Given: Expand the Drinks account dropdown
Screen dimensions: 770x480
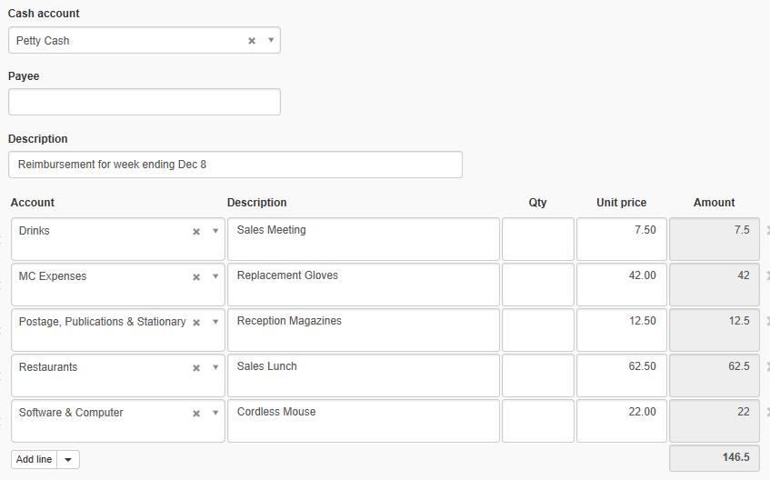Looking at the screenshot, I should [x=215, y=231].
